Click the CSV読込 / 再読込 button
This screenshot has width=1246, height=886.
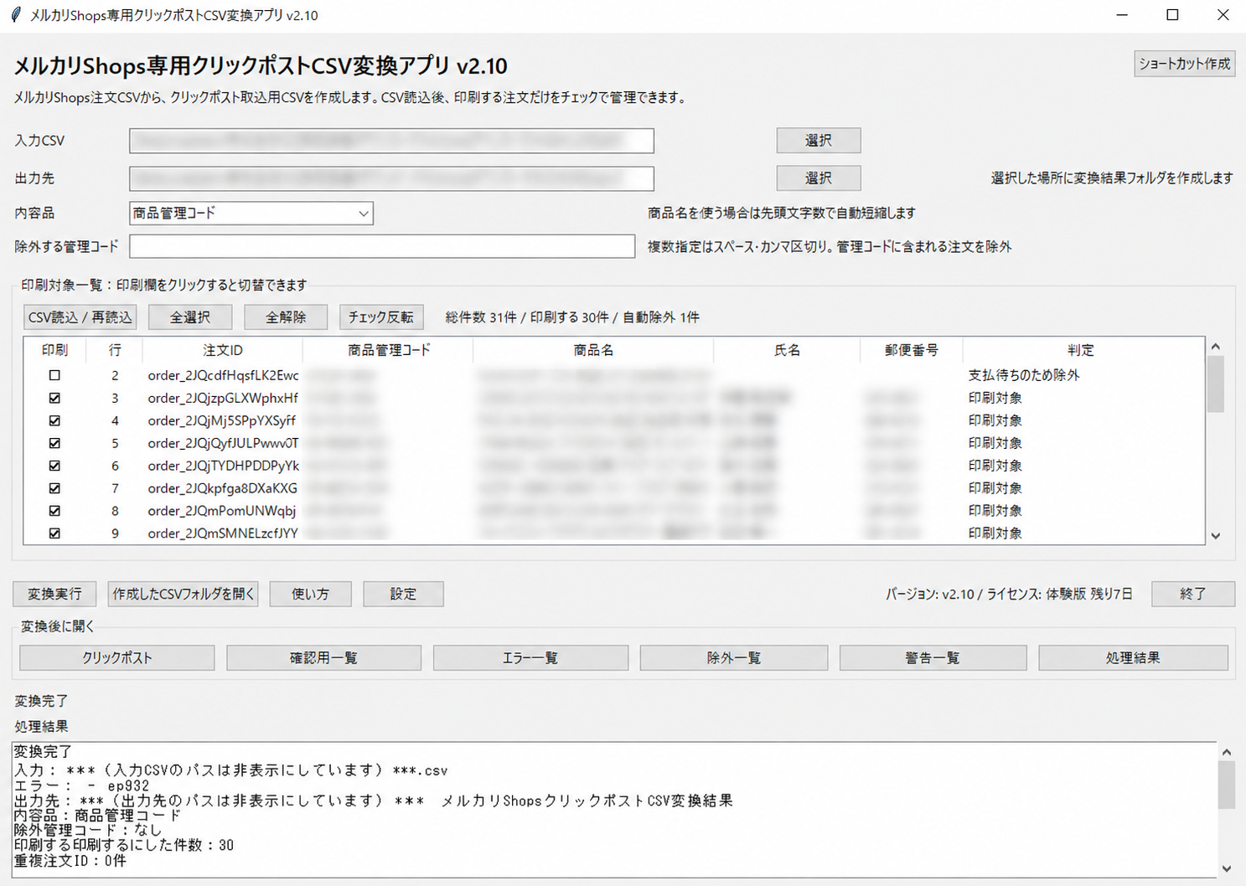tap(80, 317)
